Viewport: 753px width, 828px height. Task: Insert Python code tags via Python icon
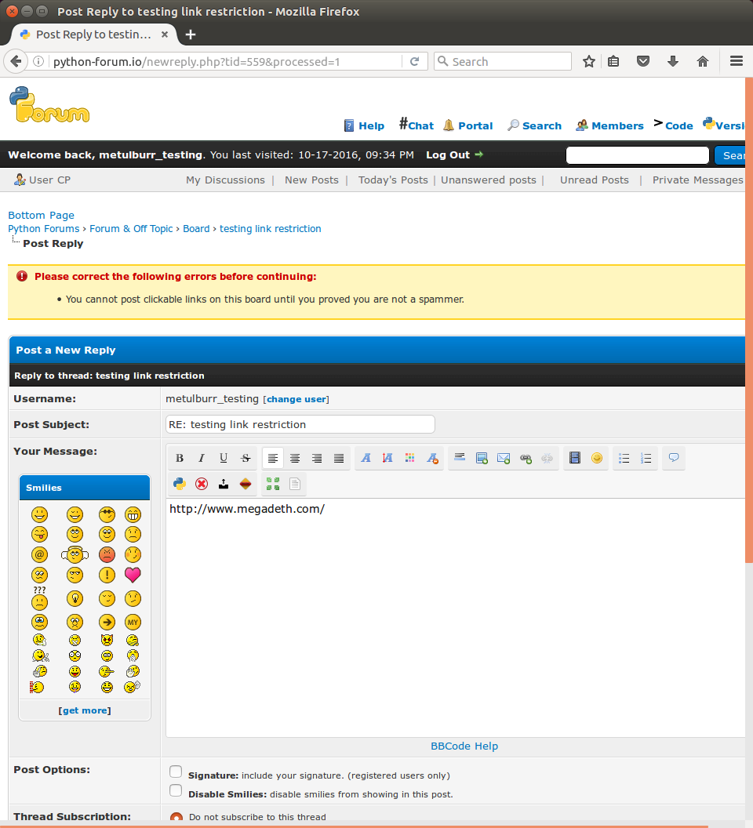(x=180, y=484)
